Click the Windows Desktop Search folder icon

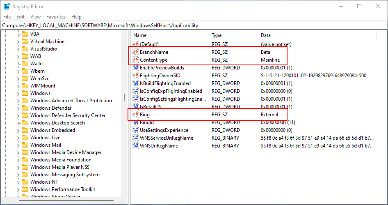click(25, 123)
